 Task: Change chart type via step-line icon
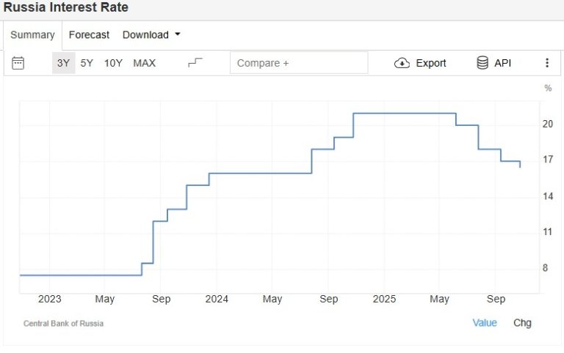[195, 63]
